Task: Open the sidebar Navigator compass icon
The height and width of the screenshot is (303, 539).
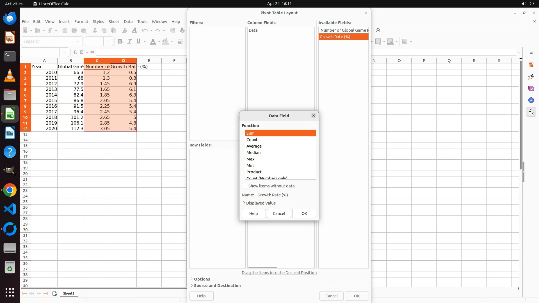Action: tap(531, 100)
